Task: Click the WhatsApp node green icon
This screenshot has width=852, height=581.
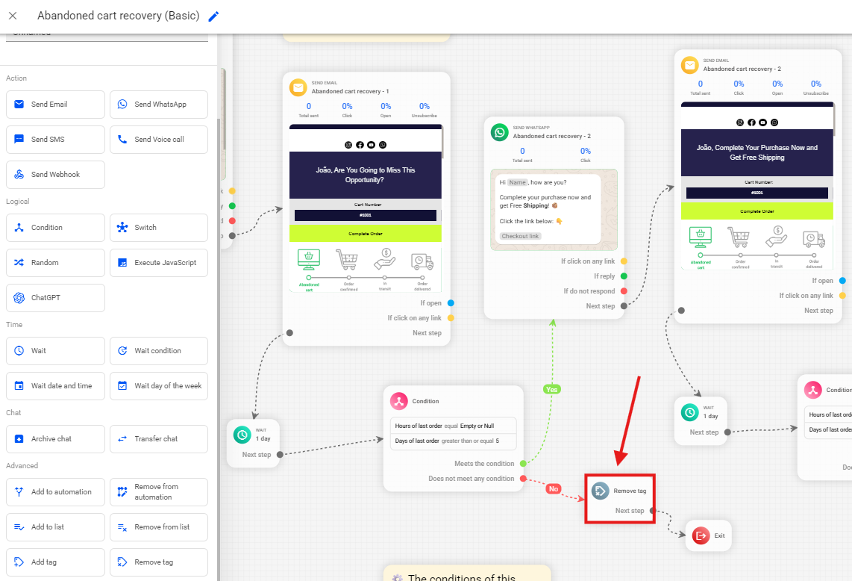Action: pyautogui.click(x=499, y=132)
